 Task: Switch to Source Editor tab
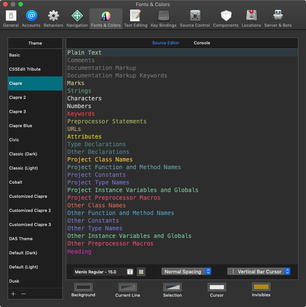tap(166, 43)
